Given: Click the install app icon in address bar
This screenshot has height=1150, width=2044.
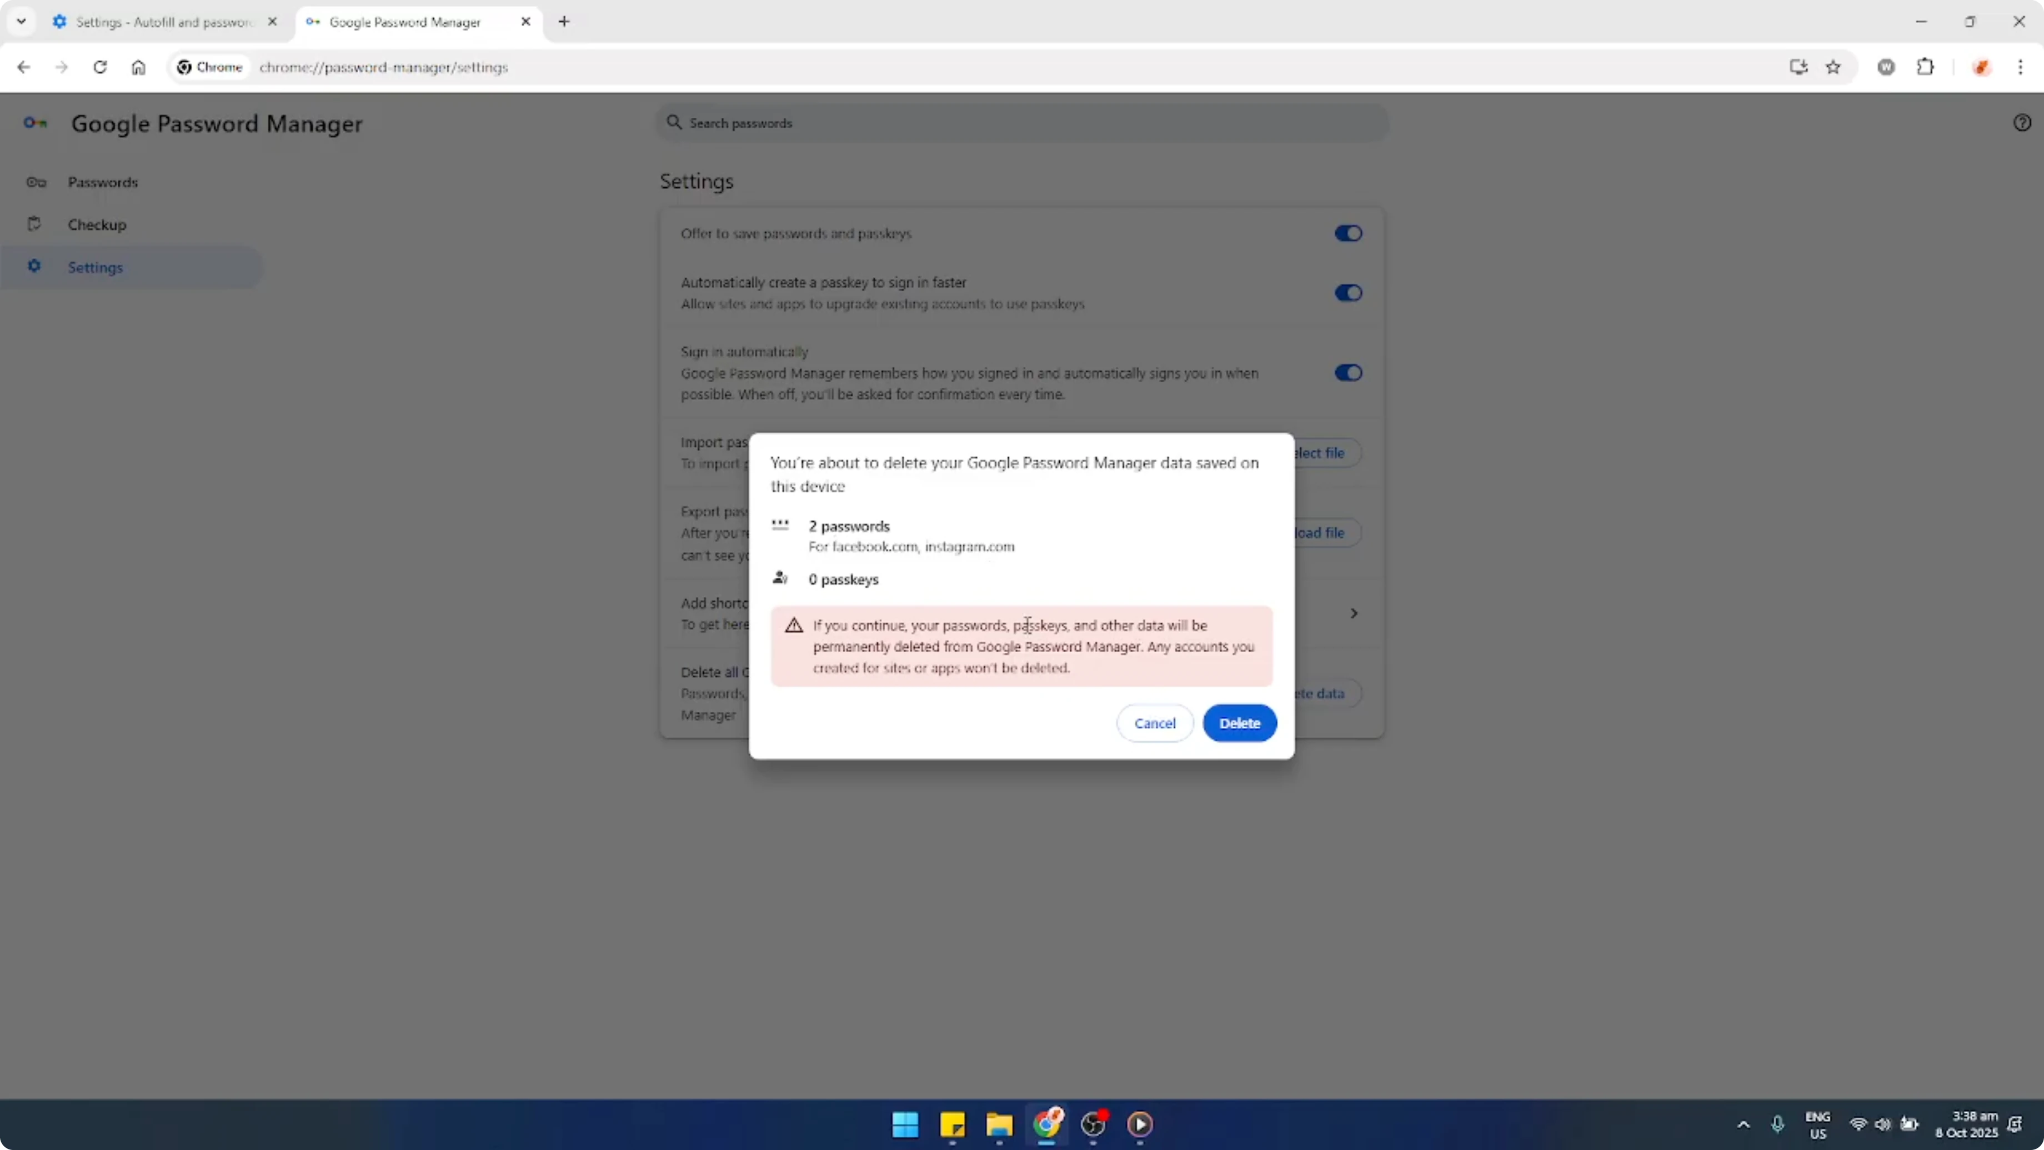Looking at the screenshot, I should 1799,67.
